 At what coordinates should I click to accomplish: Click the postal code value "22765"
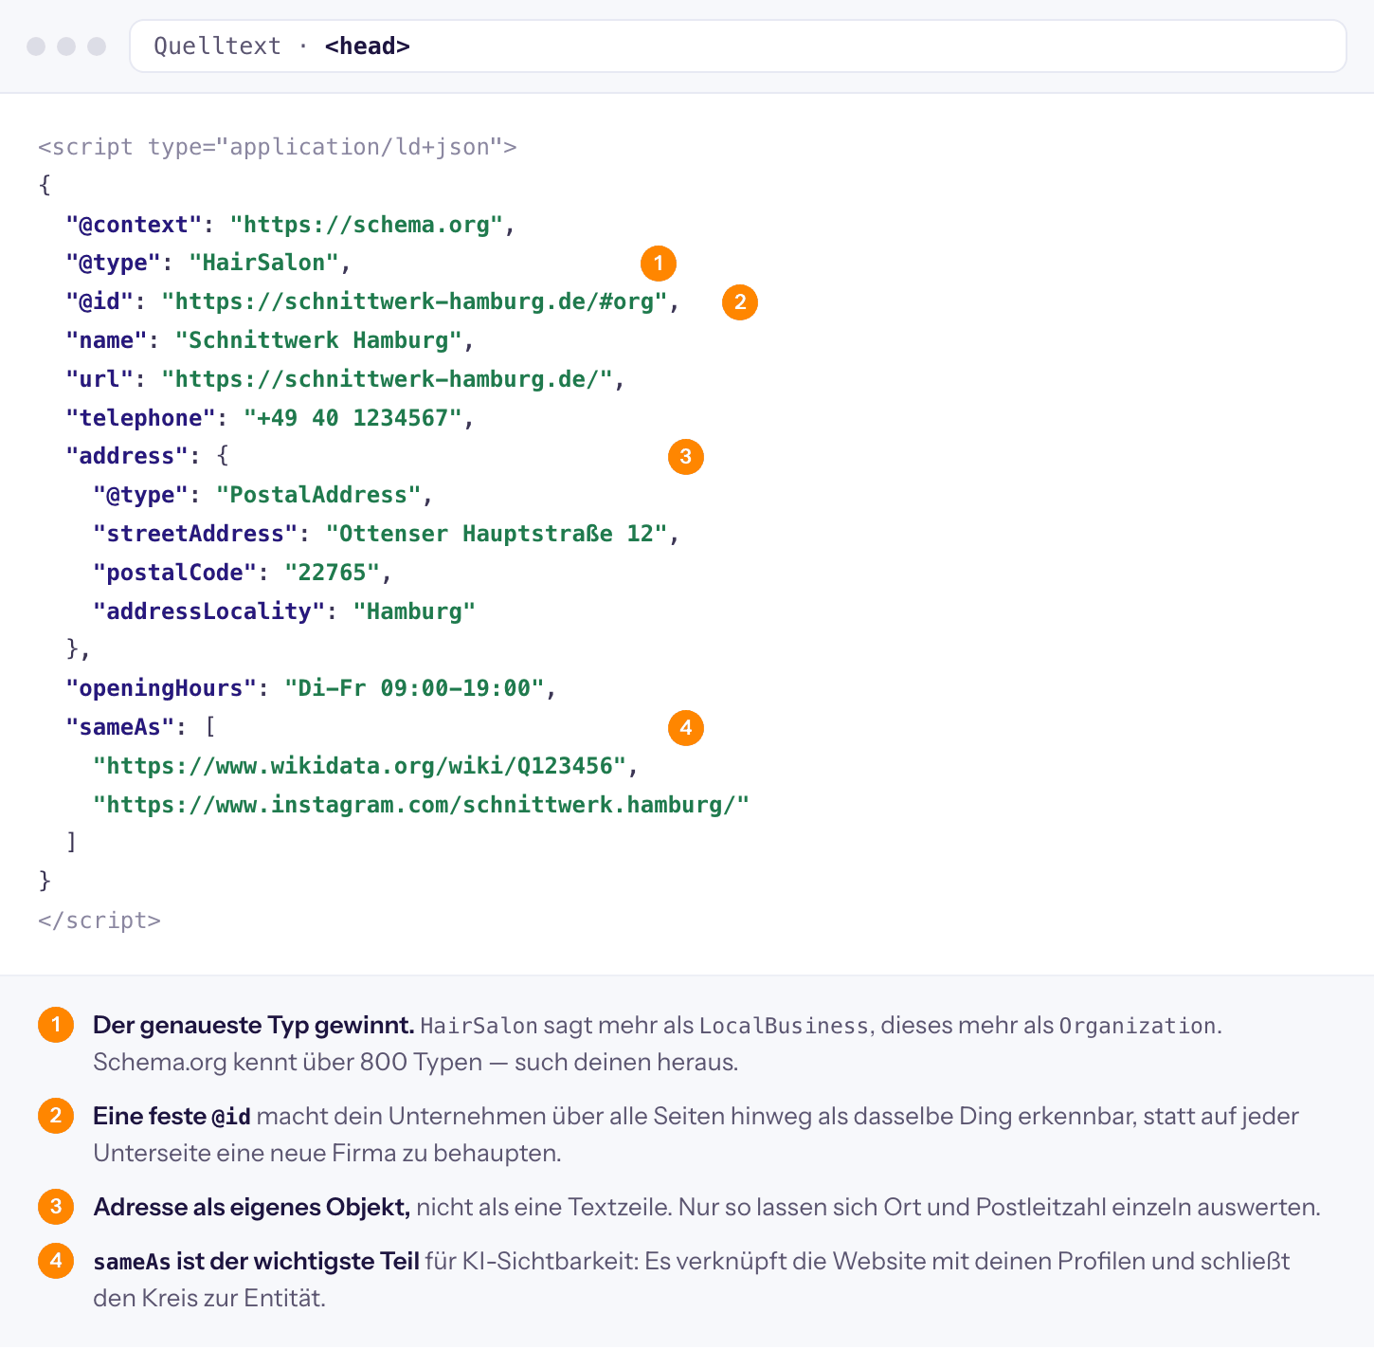click(x=332, y=573)
